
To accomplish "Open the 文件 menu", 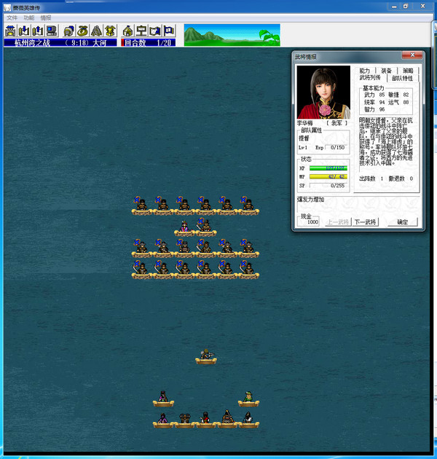I will [x=12, y=18].
